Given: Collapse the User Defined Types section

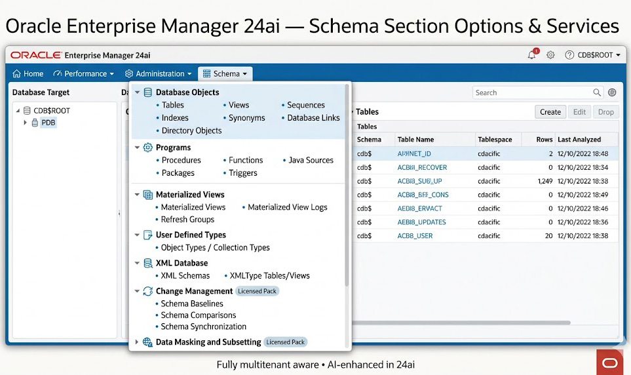Looking at the screenshot, I should pyautogui.click(x=137, y=235).
